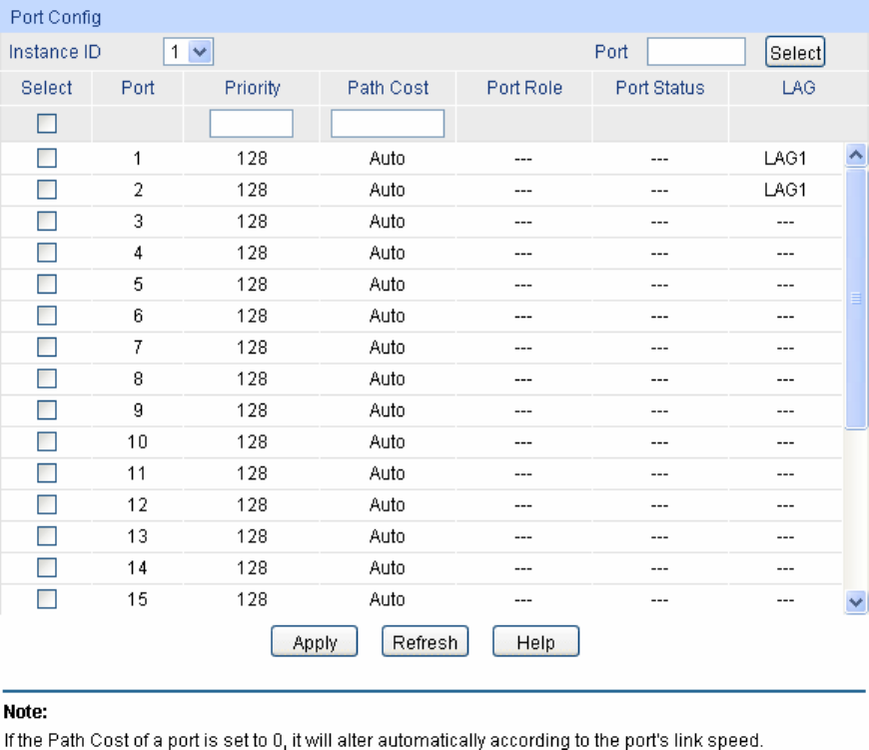
Task: Tick the checkbox for port 10
Action: (x=47, y=441)
